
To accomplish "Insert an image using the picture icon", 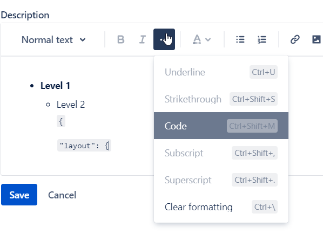I will click(317, 39).
